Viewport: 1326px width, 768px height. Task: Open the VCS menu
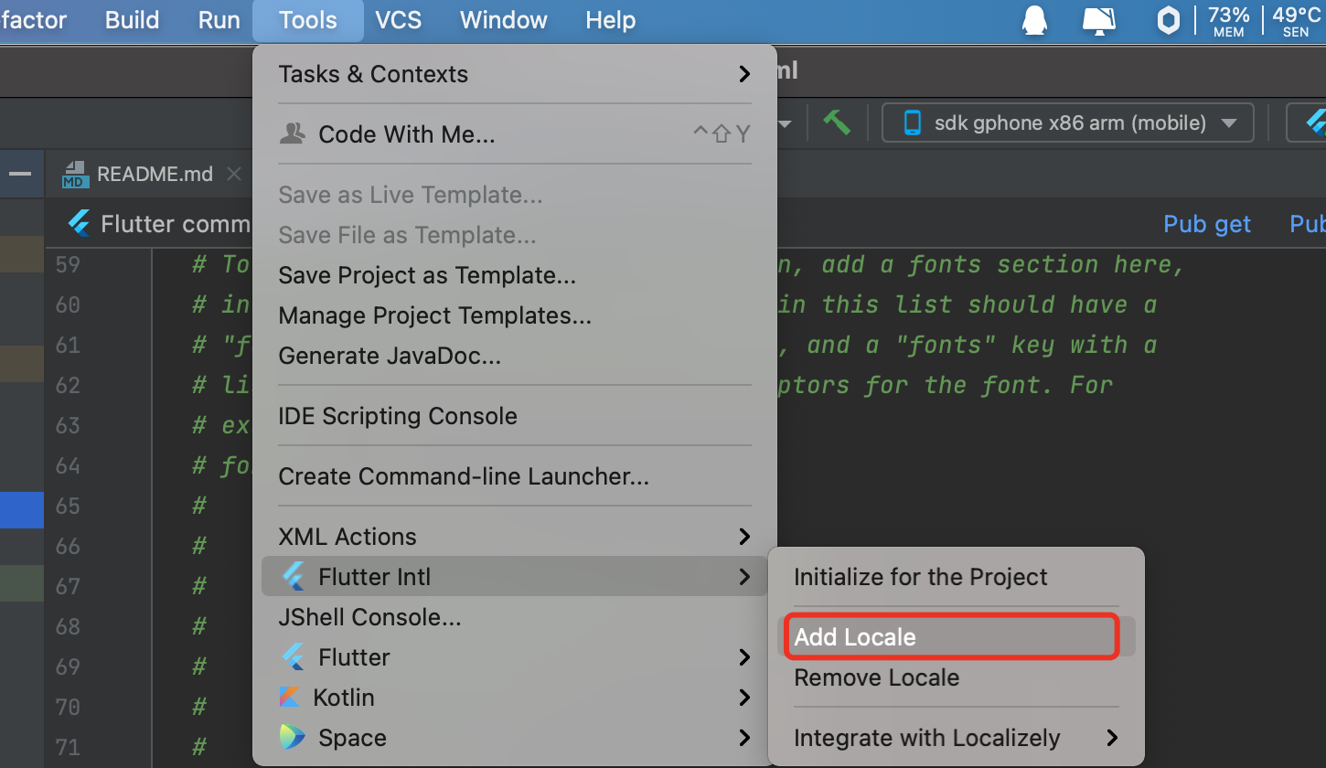399,20
